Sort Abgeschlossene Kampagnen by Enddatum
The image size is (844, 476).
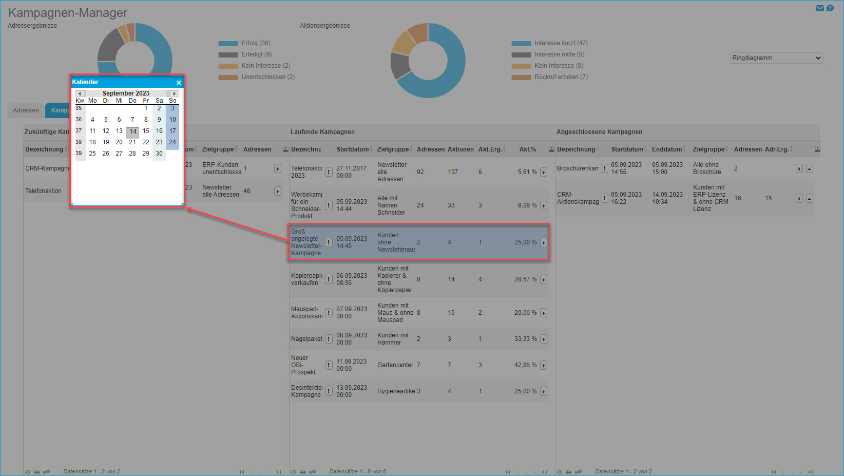(667, 149)
